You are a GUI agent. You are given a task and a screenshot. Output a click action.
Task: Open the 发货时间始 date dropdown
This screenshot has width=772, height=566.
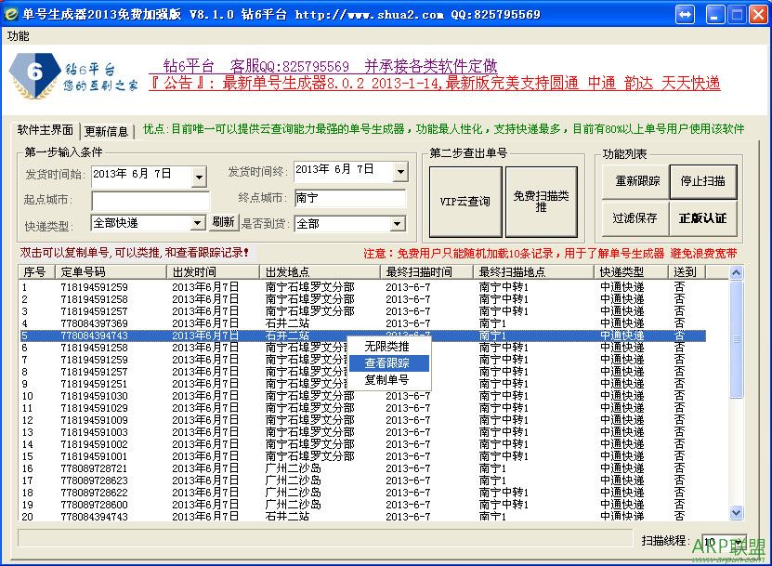click(x=200, y=174)
